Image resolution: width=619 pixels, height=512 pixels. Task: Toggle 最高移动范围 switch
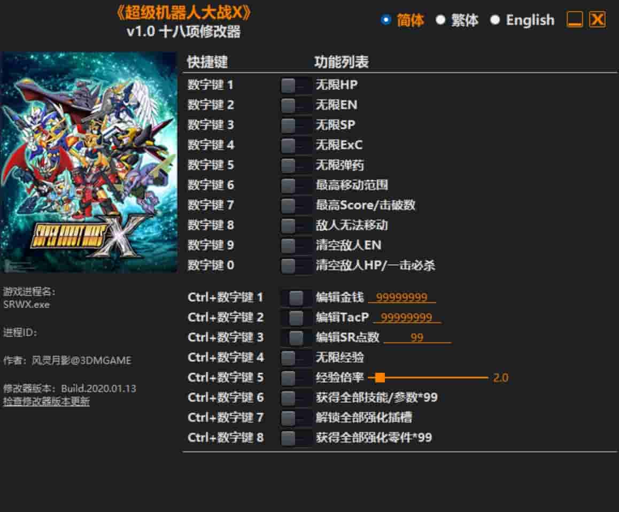(295, 185)
